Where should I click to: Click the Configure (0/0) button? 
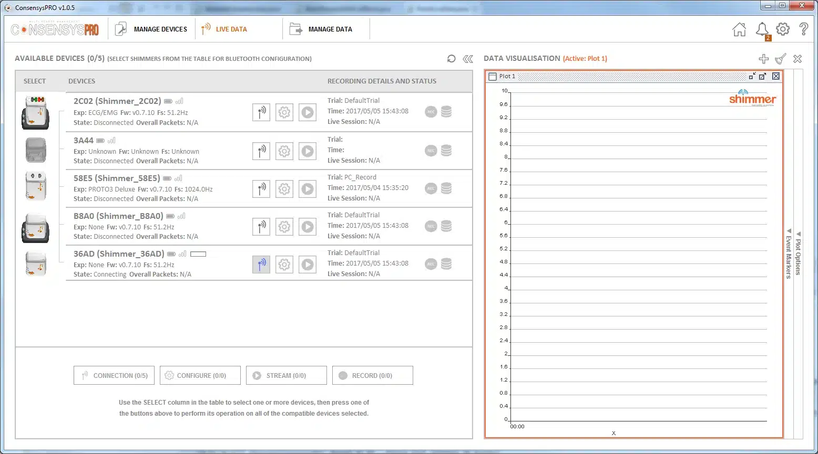pyautogui.click(x=200, y=375)
